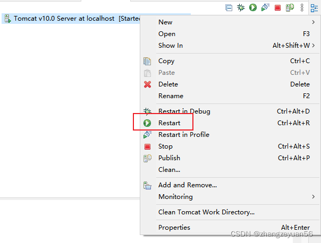Choose Publish from context menu
Image resolution: width=321 pixels, height=243 pixels.
230,158
